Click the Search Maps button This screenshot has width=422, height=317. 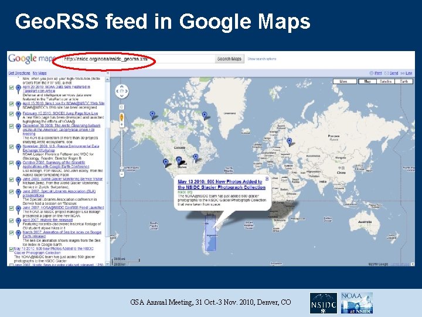229,59
